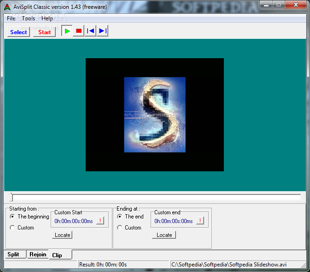Screen dimensions: 310x272
Task: Open the Tools menu
Action: point(28,18)
